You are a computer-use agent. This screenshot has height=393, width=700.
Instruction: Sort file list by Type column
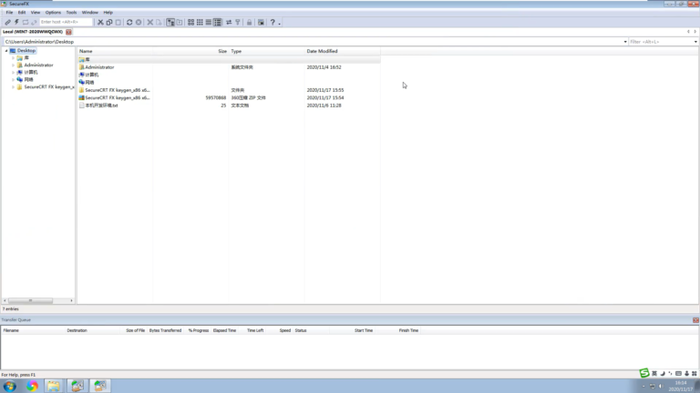(x=266, y=51)
